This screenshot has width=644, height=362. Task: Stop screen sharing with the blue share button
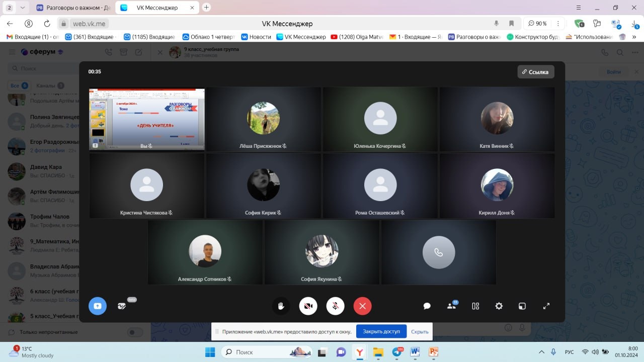tap(98, 306)
